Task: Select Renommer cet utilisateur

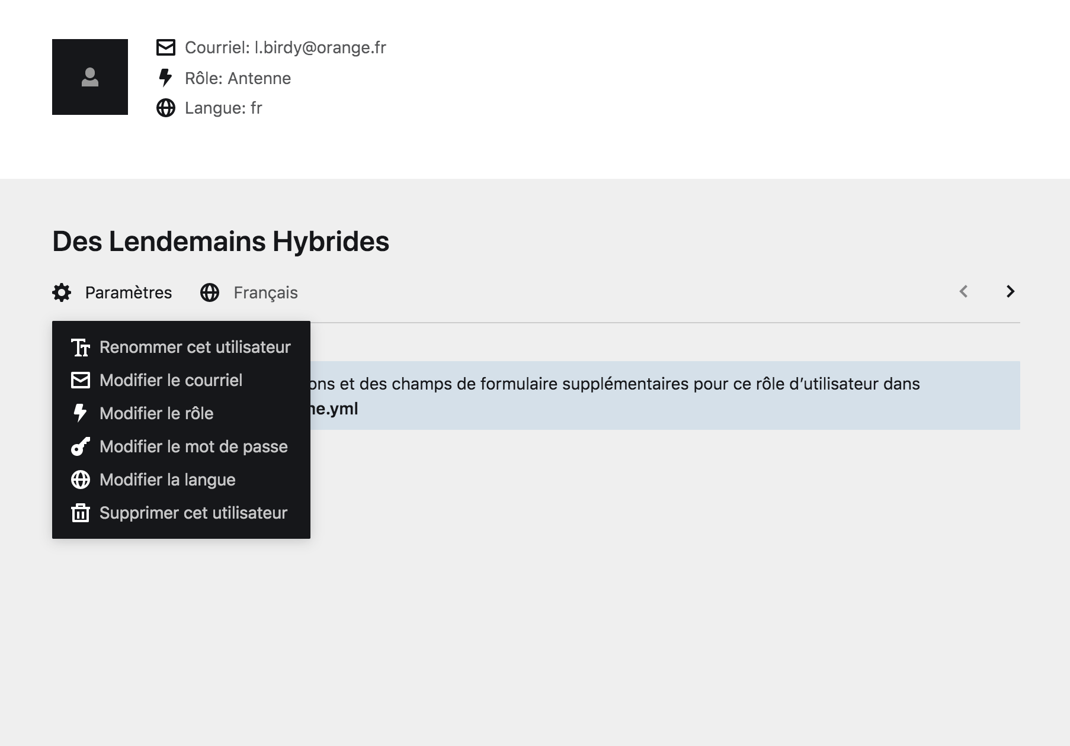Action: [194, 347]
